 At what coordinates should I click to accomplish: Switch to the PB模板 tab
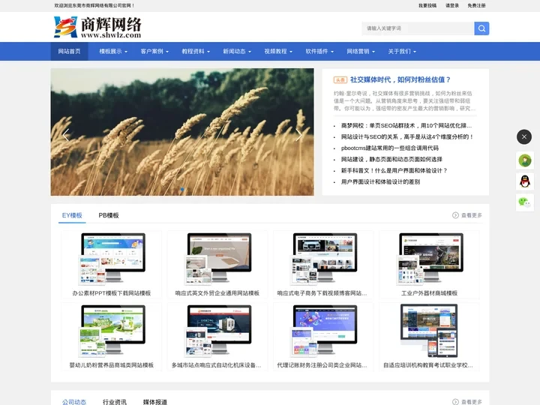pos(109,215)
